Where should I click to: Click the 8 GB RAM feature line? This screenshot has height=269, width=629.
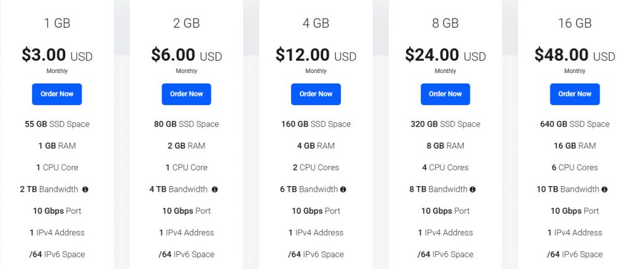445,146
